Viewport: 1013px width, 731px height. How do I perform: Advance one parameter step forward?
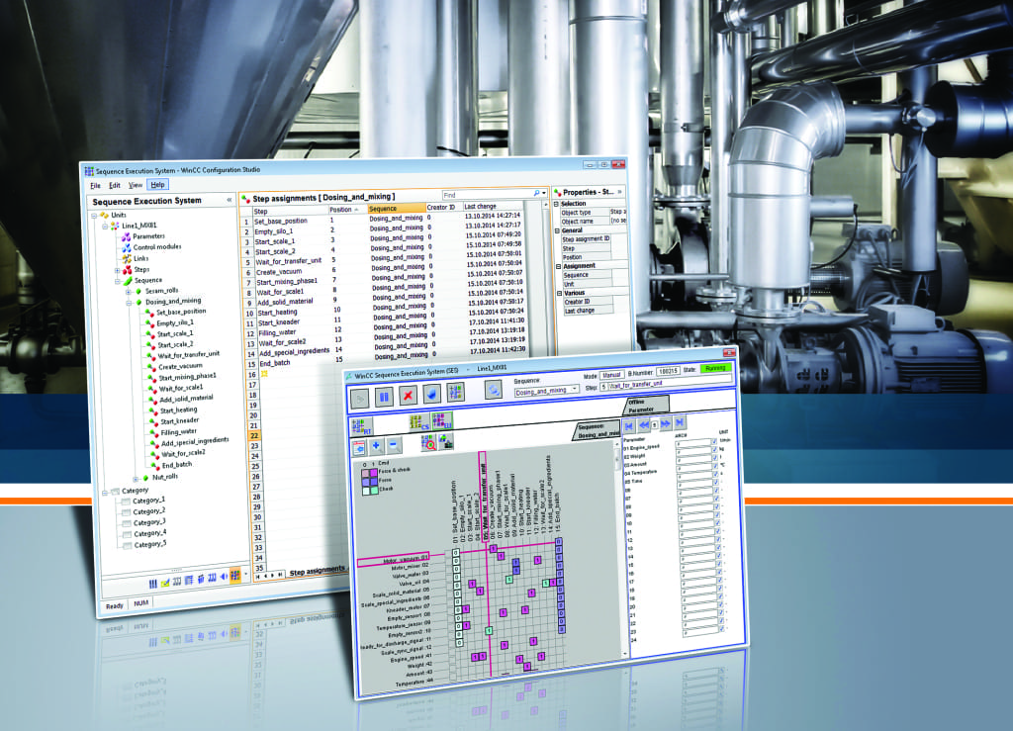(x=666, y=423)
